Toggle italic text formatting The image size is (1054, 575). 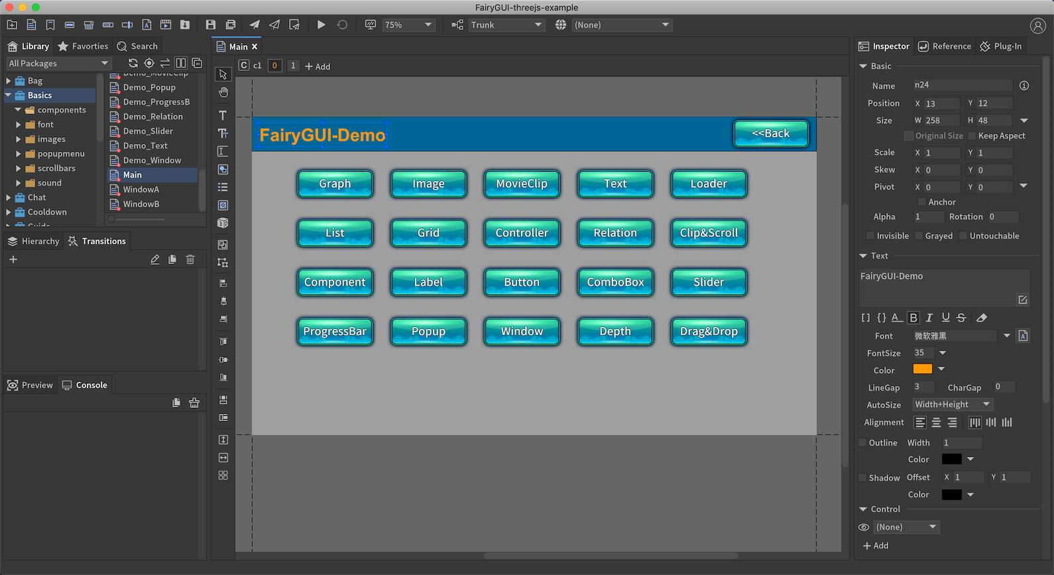coord(929,318)
